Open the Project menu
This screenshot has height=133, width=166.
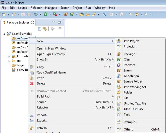coord(77,8)
